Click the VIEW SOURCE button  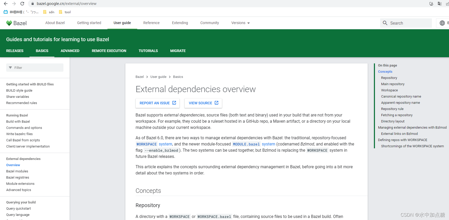pos(203,103)
